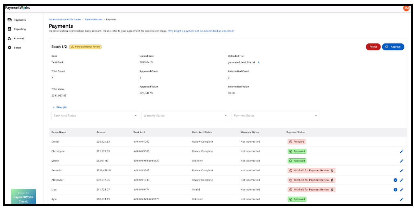Show info icon for Lisa's row

click(395, 189)
